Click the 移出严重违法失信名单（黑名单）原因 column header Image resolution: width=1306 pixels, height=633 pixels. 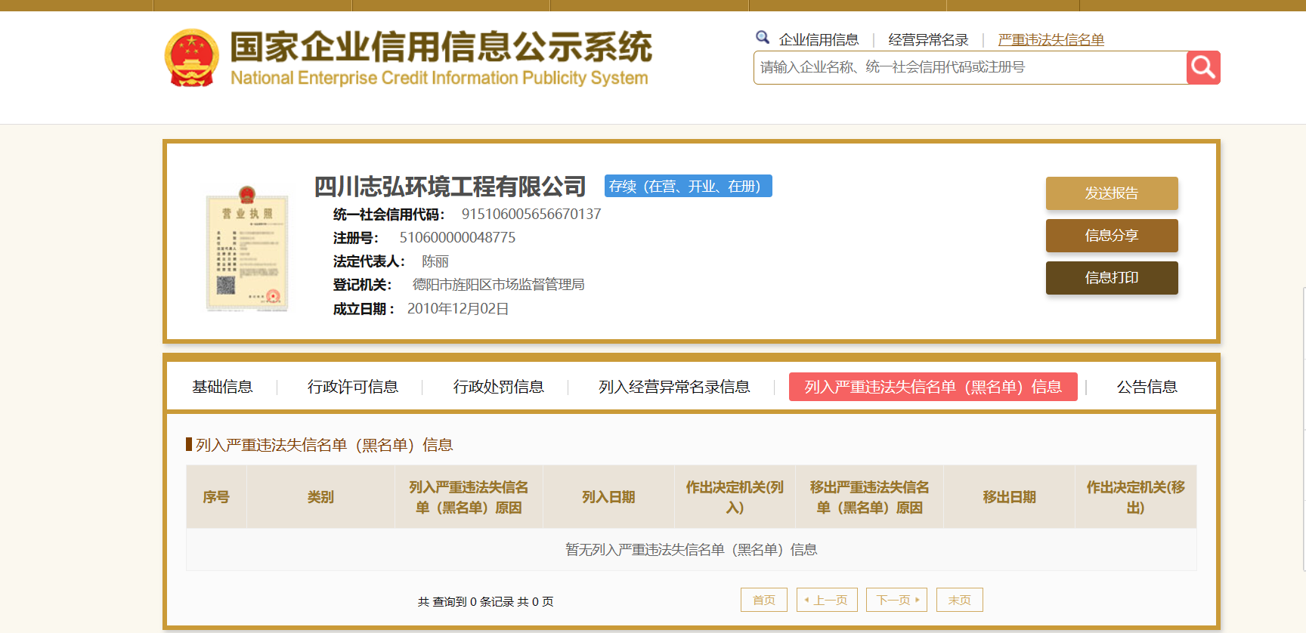[x=869, y=497]
